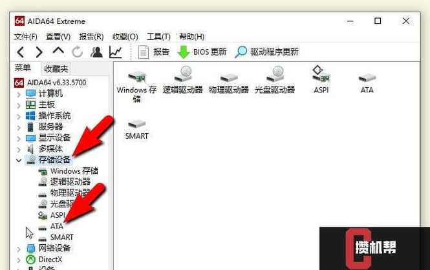Screen dimensions: 430x270
Task: Go forward with the right arrow toolbar button
Action: (39, 52)
